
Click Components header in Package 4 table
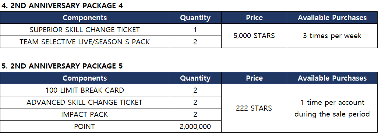tap(85, 18)
